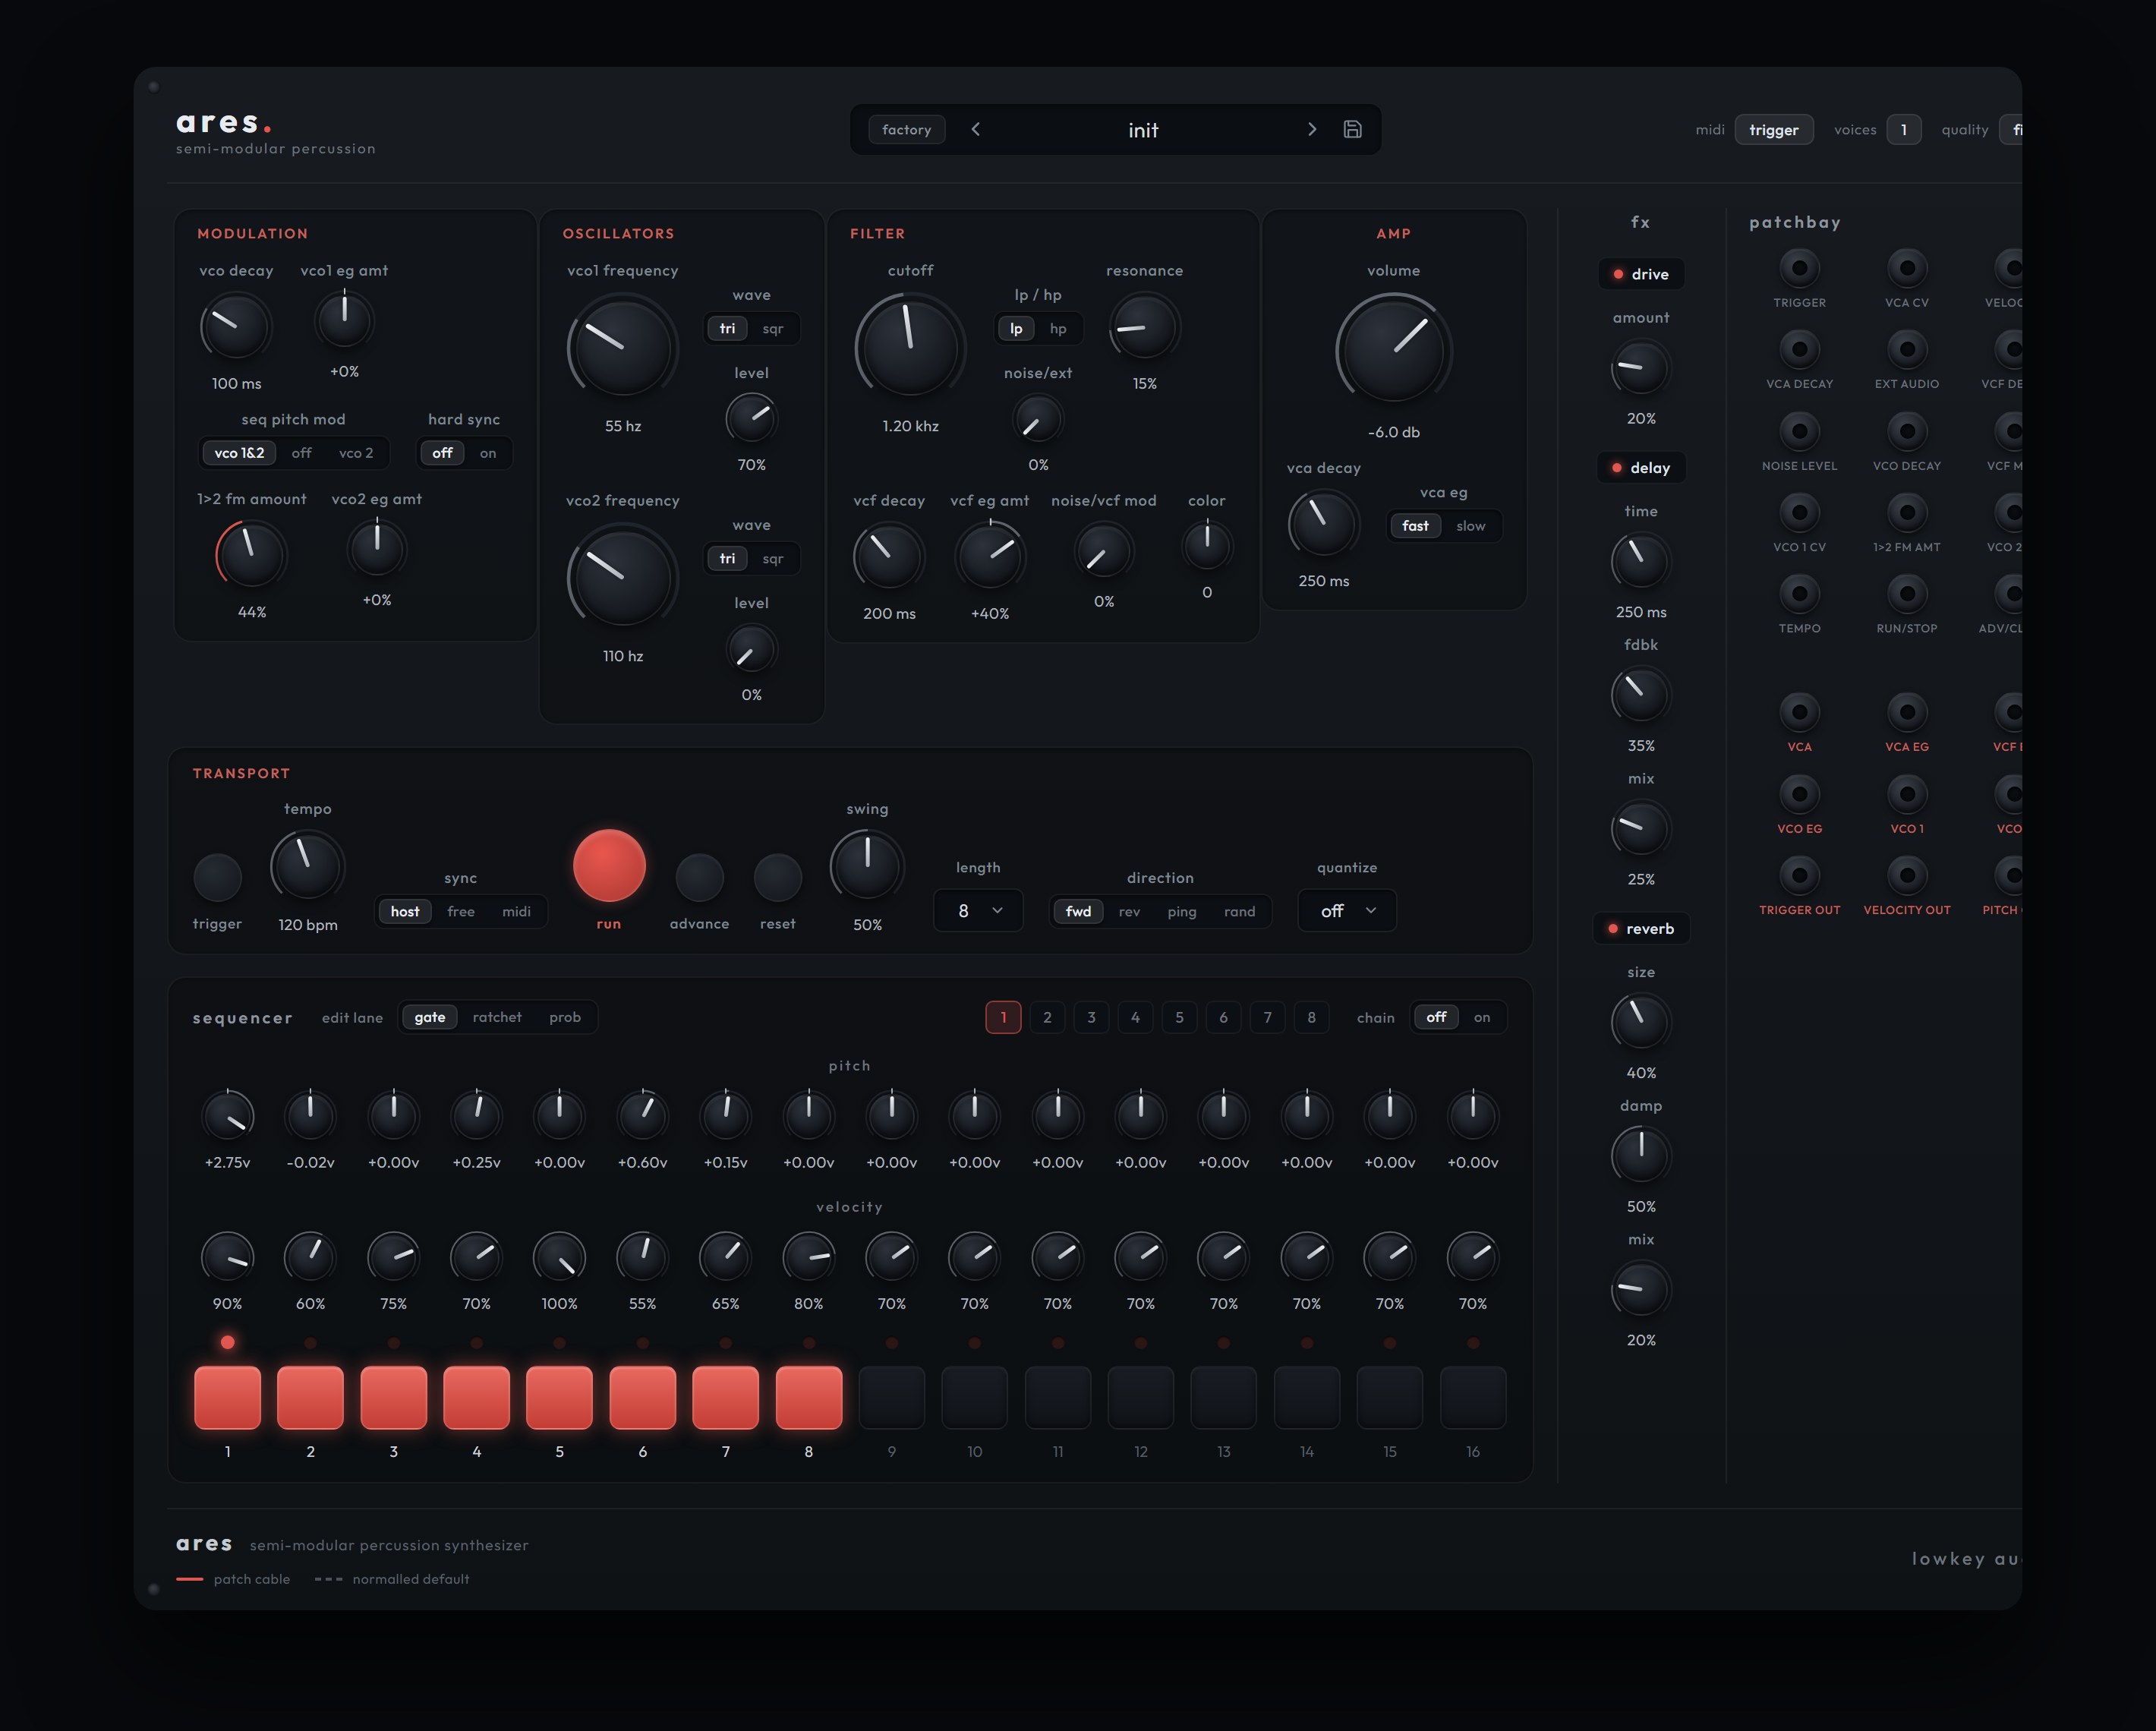Click the vco1 frequency knob
Viewport: 2156px width, 1731px height.
pos(622,347)
